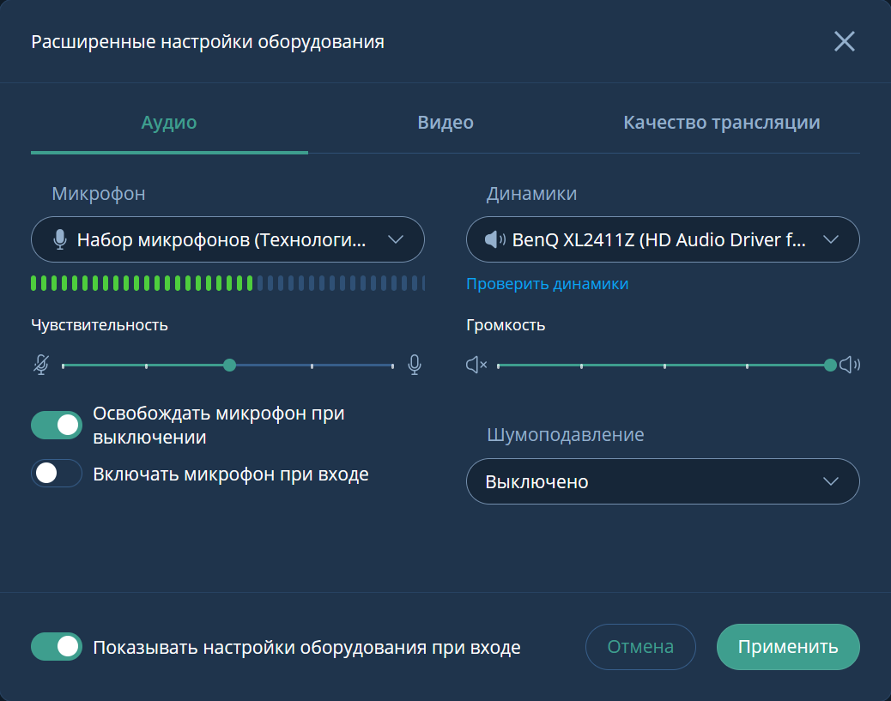The width and height of the screenshot is (891, 701).
Task: Click the Применить button
Action: 788,646
